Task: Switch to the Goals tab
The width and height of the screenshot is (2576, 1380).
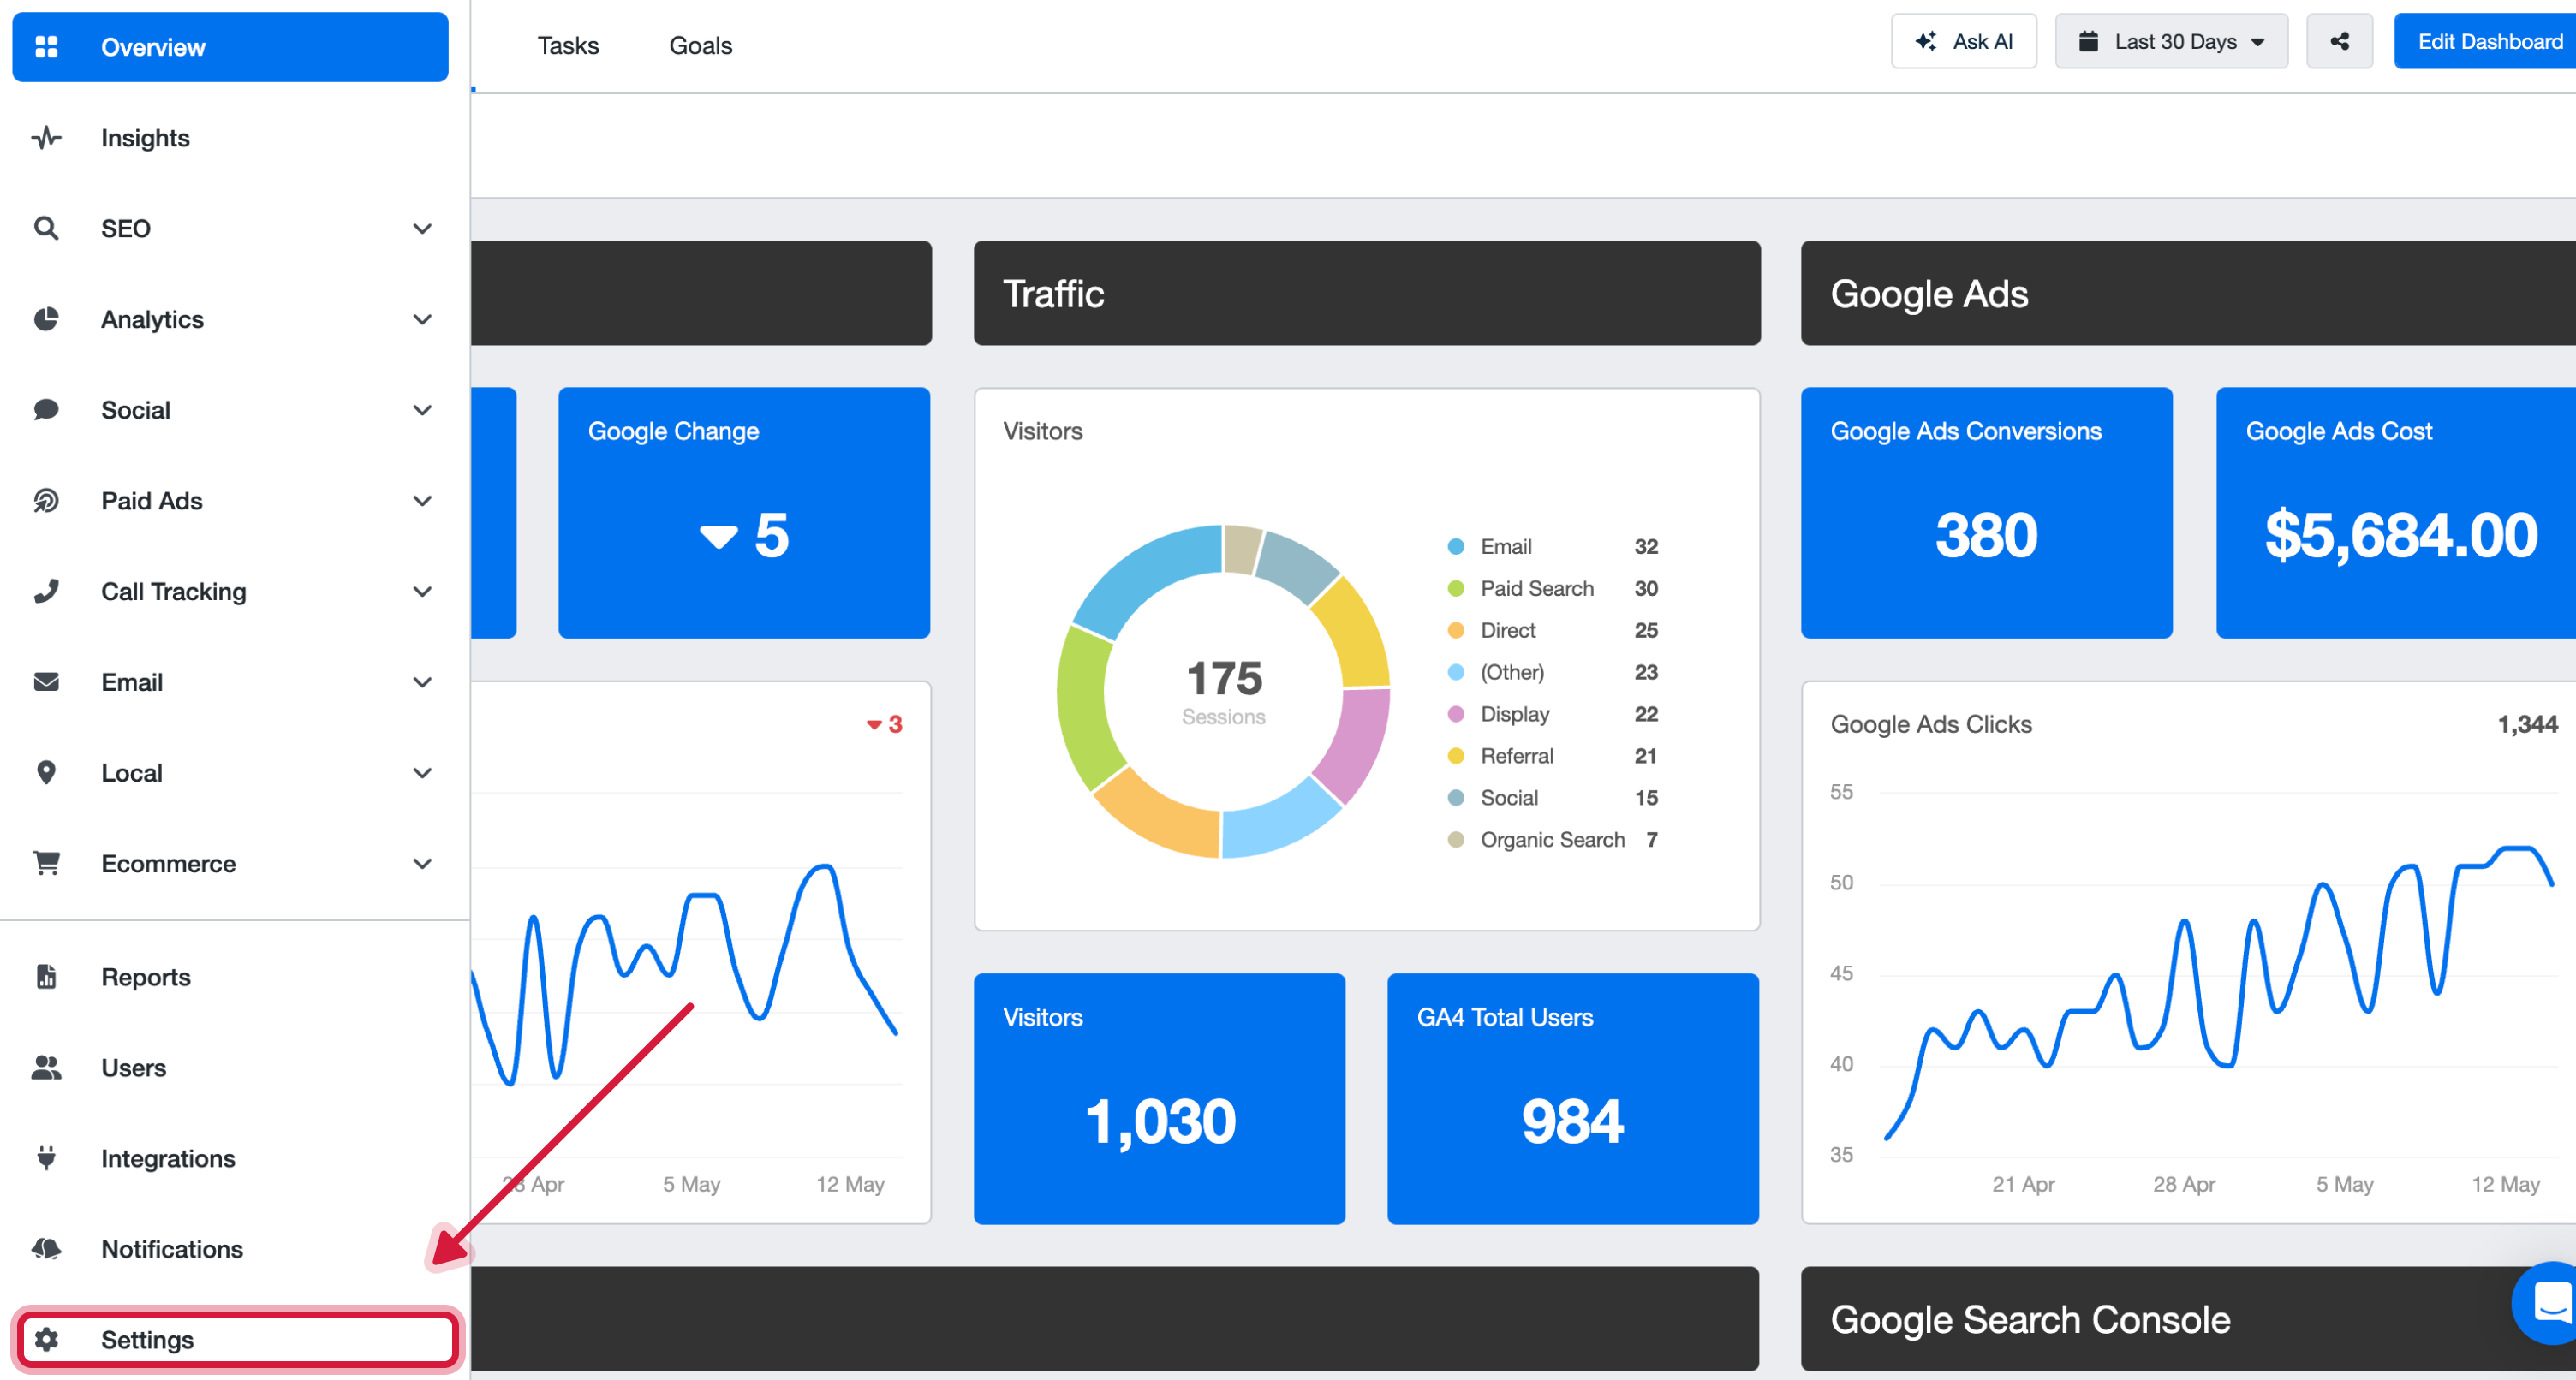Action: tap(700, 45)
